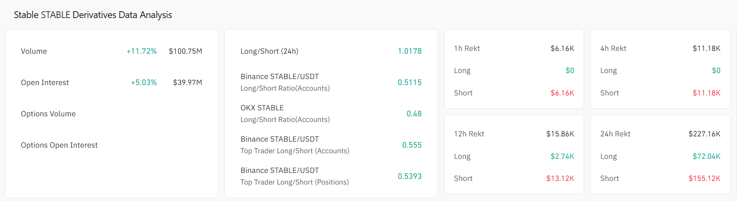The image size is (737, 201).
Task: Open Binance STABLE/USDT Long/Short Ratio (Accounts)
Action: coord(285,82)
